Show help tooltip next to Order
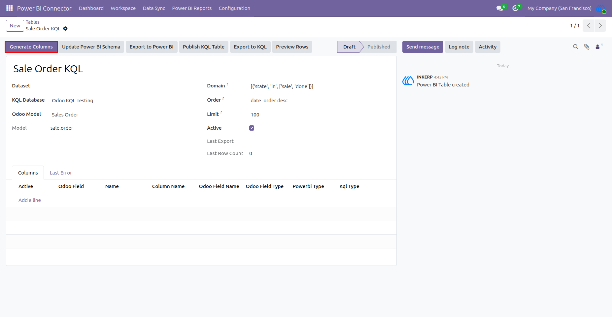Image resolution: width=612 pixels, height=317 pixels. pyautogui.click(x=223, y=98)
